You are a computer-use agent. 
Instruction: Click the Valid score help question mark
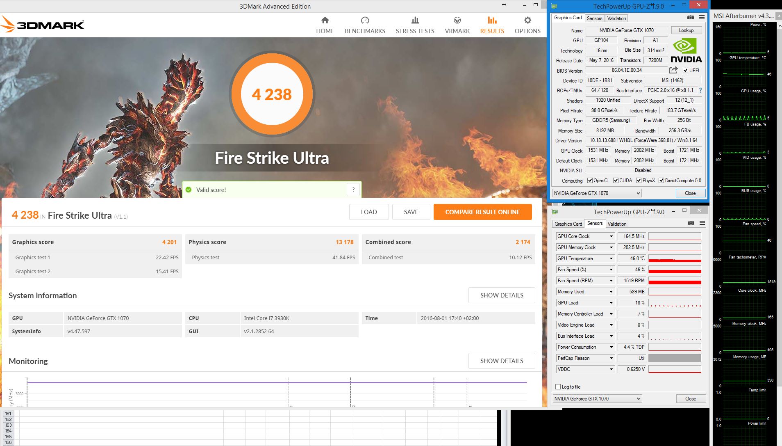(x=353, y=189)
